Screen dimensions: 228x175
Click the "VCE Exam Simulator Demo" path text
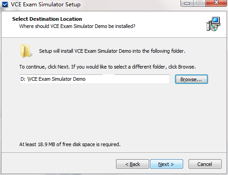[57, 79]
